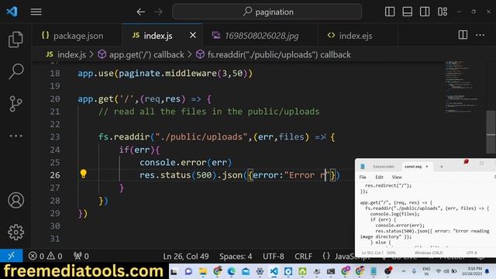This screenshot has height=279, width=496.
Task: Click the code minimap
Action: coord(462,87)
